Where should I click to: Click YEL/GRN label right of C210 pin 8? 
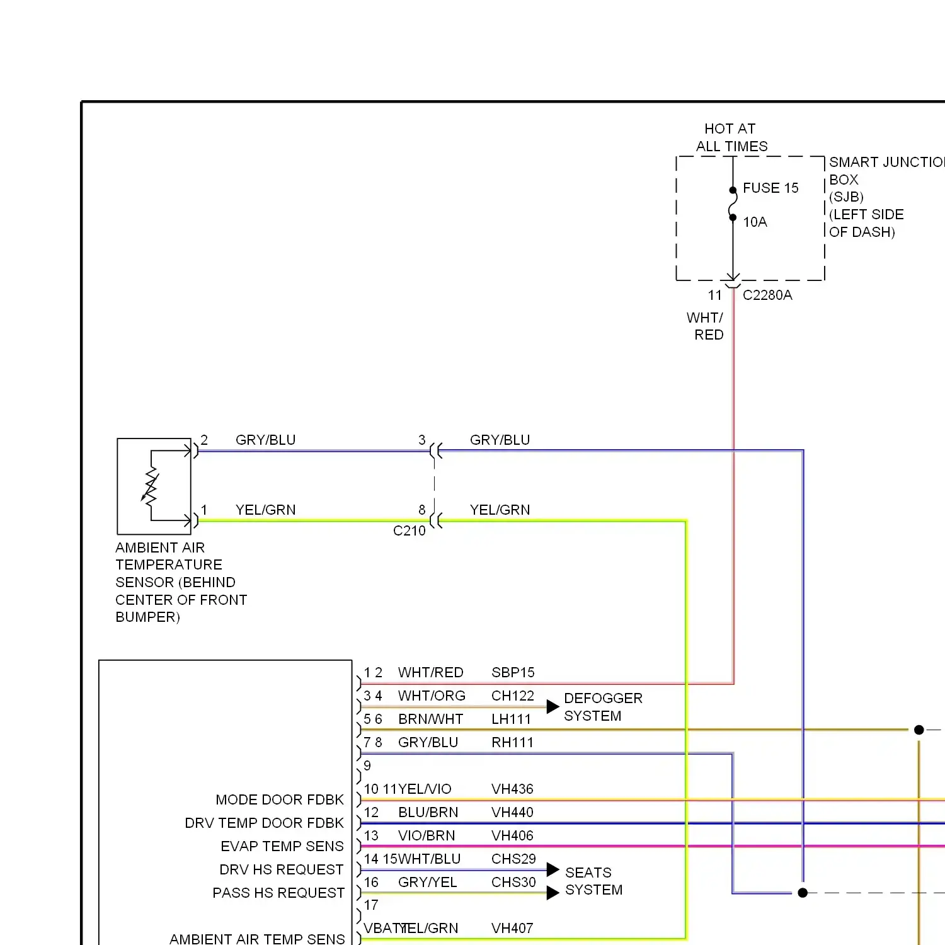click(500, 510)
